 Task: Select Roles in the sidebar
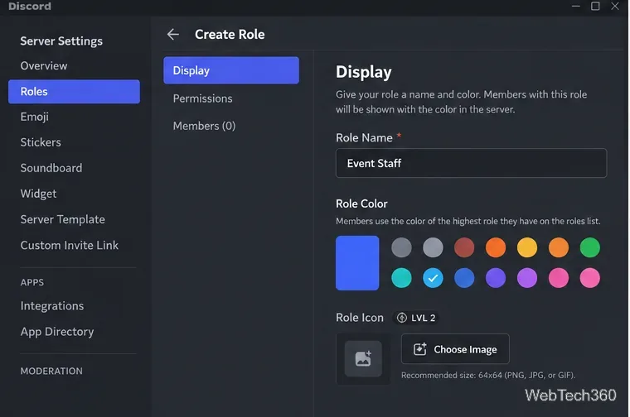(74, 91)
